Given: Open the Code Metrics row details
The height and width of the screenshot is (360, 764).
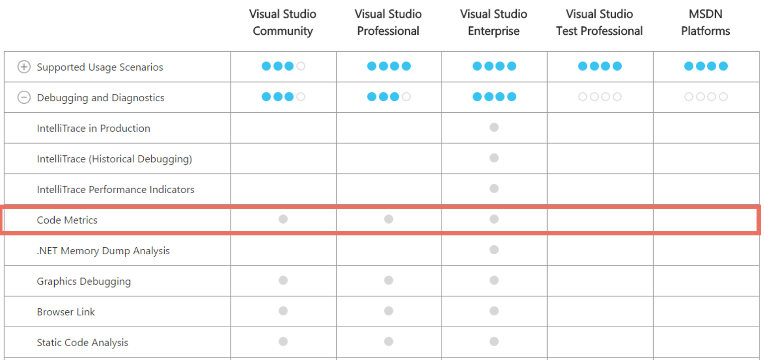Looking at the screenshot, I should click(x=67, y=220).
